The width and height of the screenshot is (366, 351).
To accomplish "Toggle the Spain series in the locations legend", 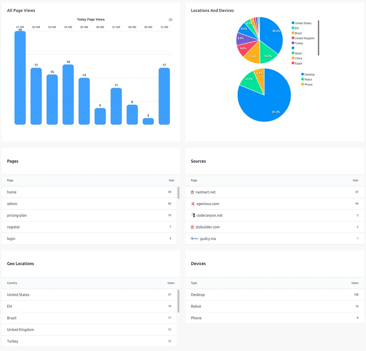I will coord(298,53).
